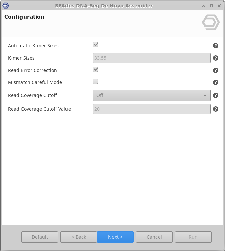
Task: Click the hexagon logo in Configuration header
Action: coord(211,22)
